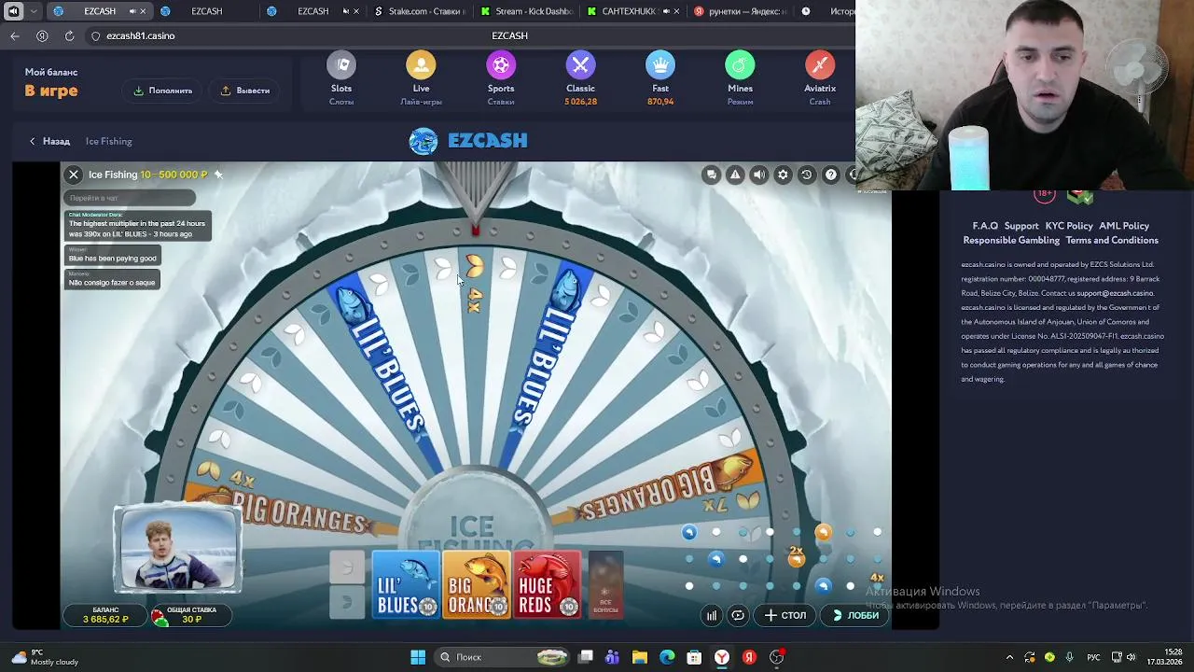Open the Windows Start menu

pos(418,657)
